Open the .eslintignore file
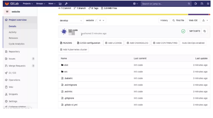 (x=71, y=85)
